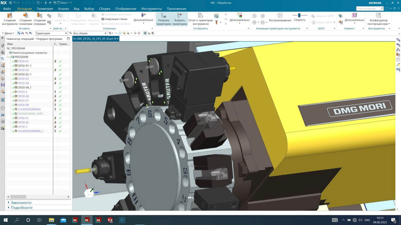
Task: Adjust the Скорость animation speed slider
Action: coord(299,15)
